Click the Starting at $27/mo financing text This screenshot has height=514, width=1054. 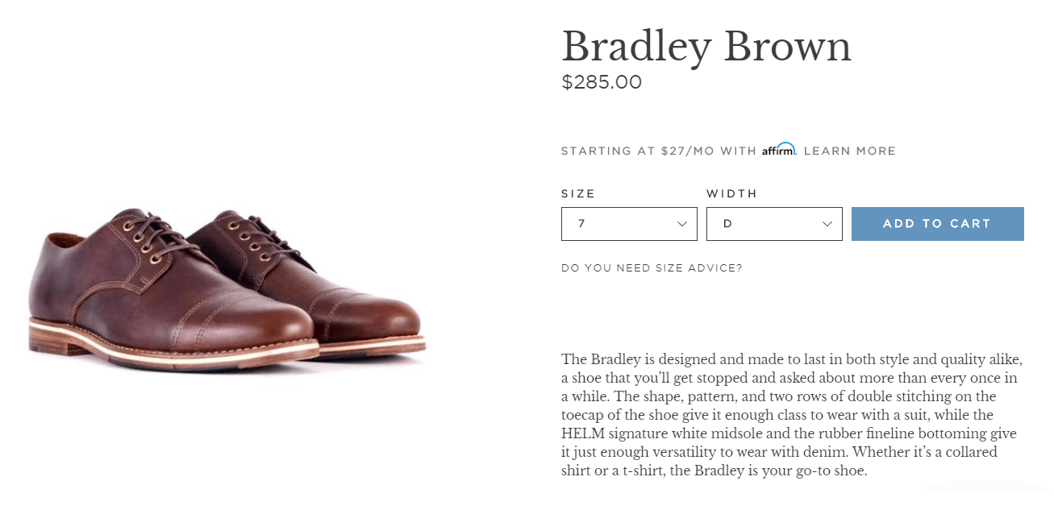(x=658, y=151)
